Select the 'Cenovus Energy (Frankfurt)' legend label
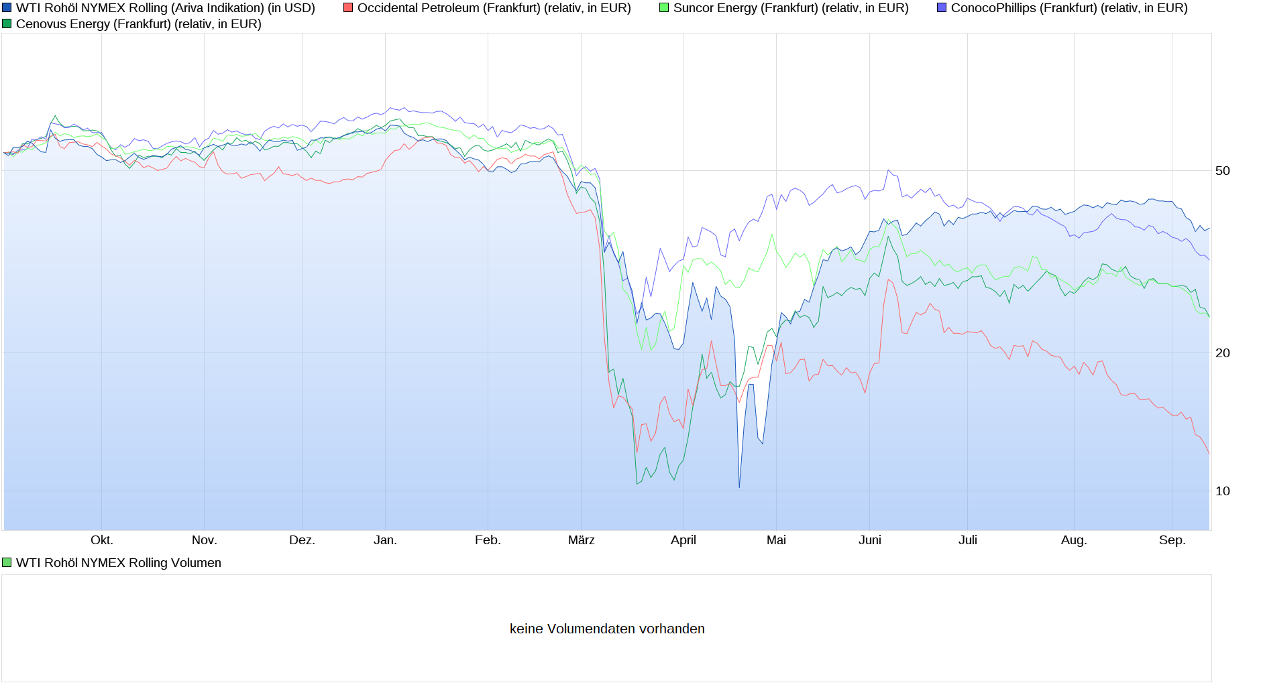The height and width of the screenshot is (695, 1261). pyautogui.click(x=139, y=24)
